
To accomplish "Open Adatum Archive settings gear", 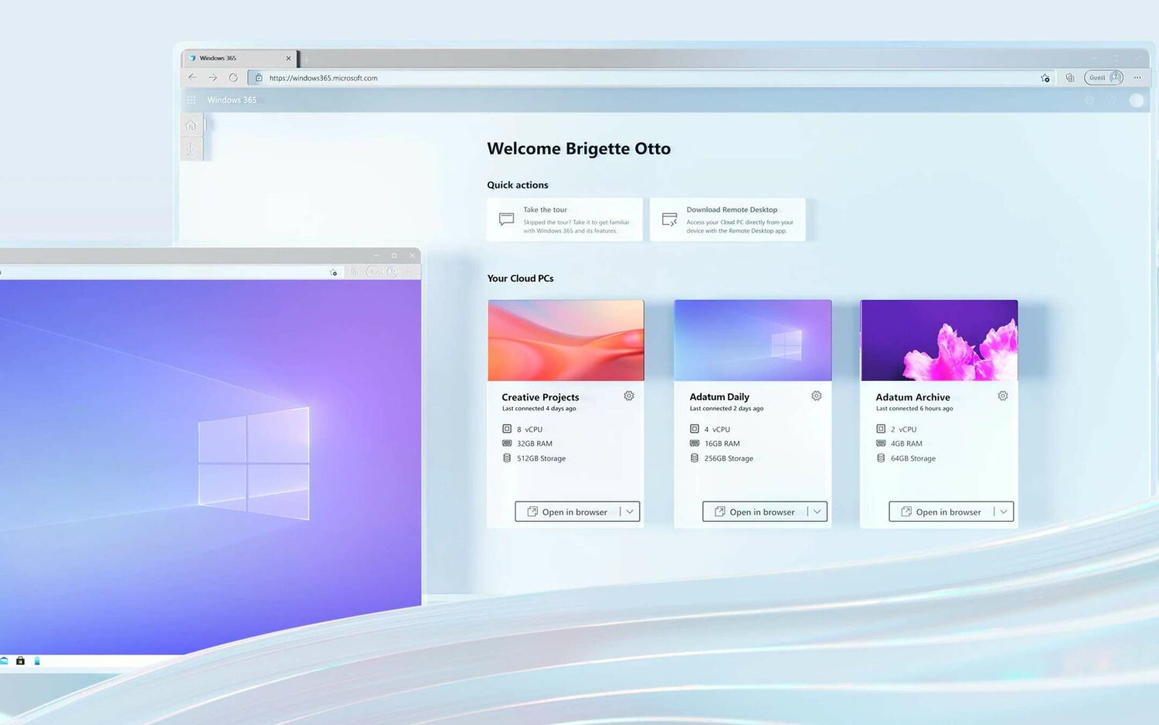I will [1003, 396].
